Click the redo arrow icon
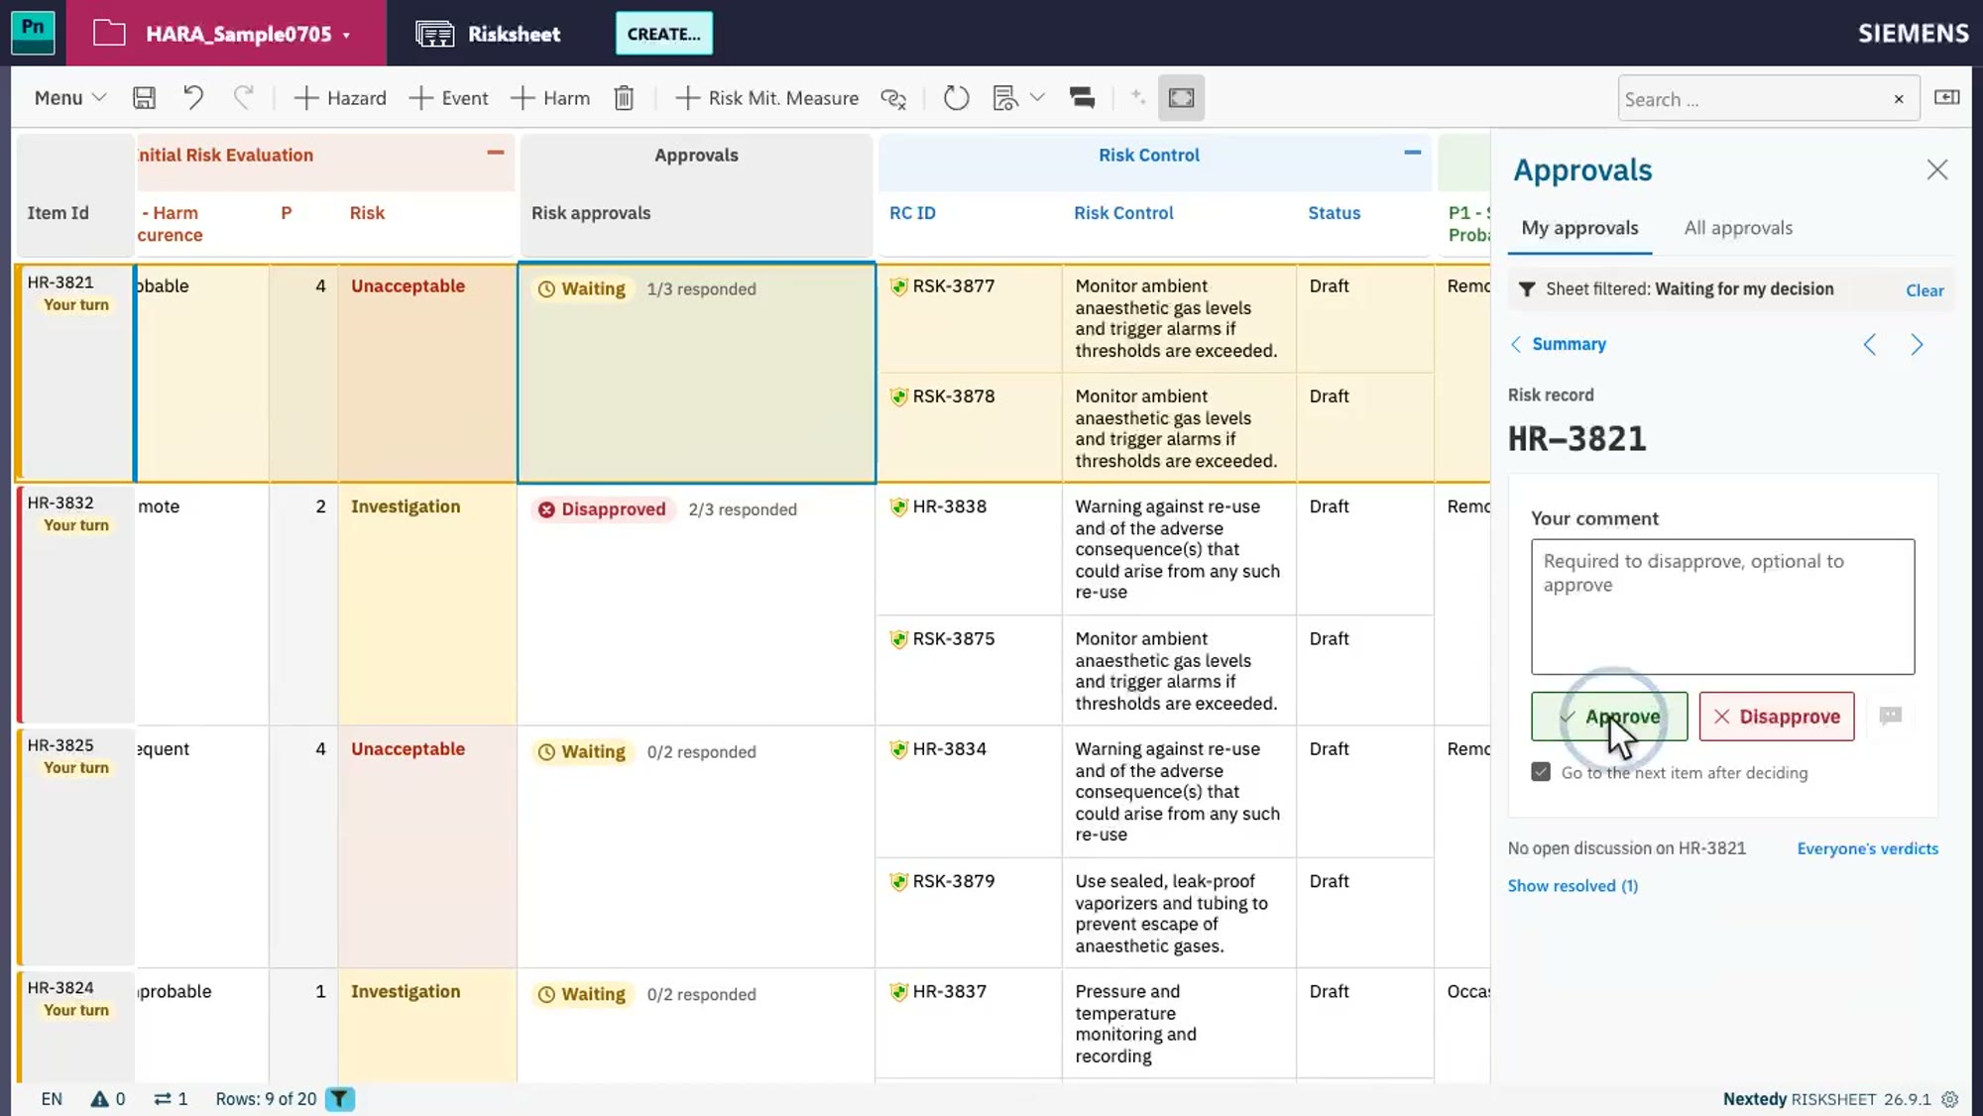Viewport: 1983px width, 1116px height. click(x=243, y=98)
